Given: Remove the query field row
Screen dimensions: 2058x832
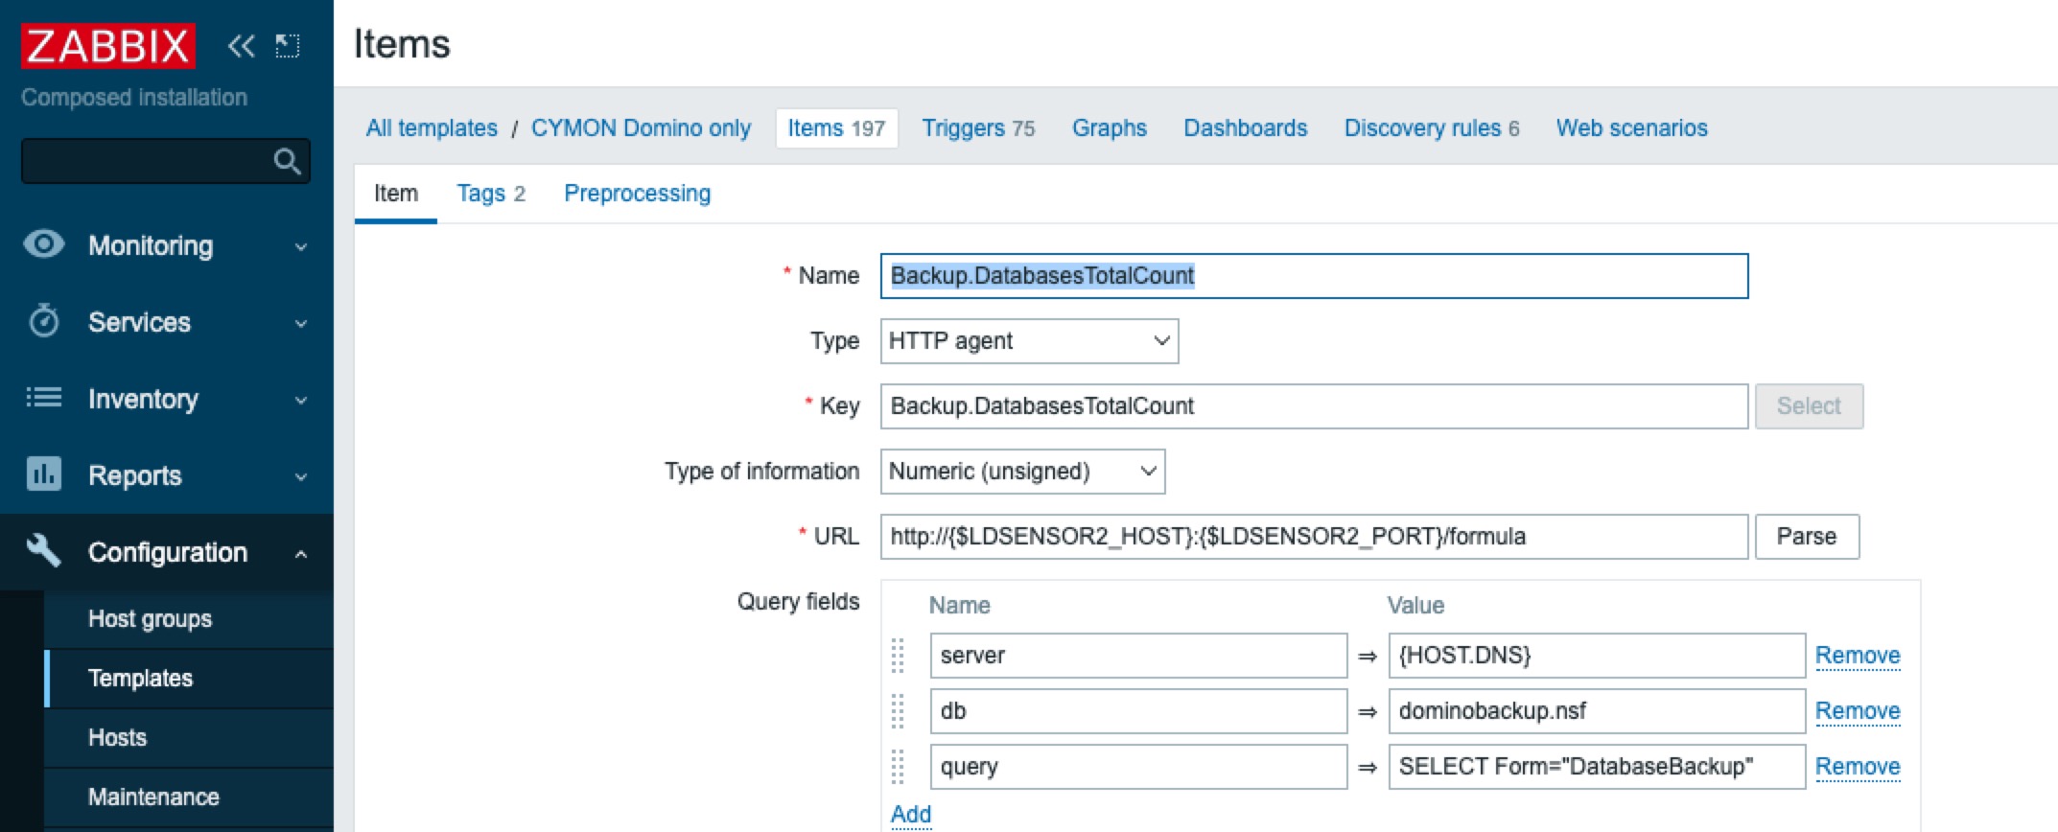Looking at the screenshot, I should (x=1858, y=767).
